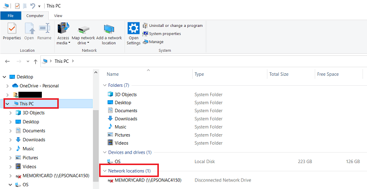
Task: Click the OS local disk icon in the list
Action: [110, 162]
